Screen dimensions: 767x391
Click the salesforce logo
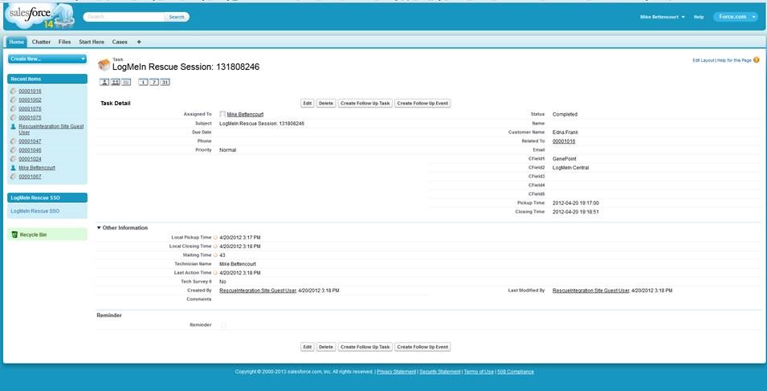coord(39,15)
